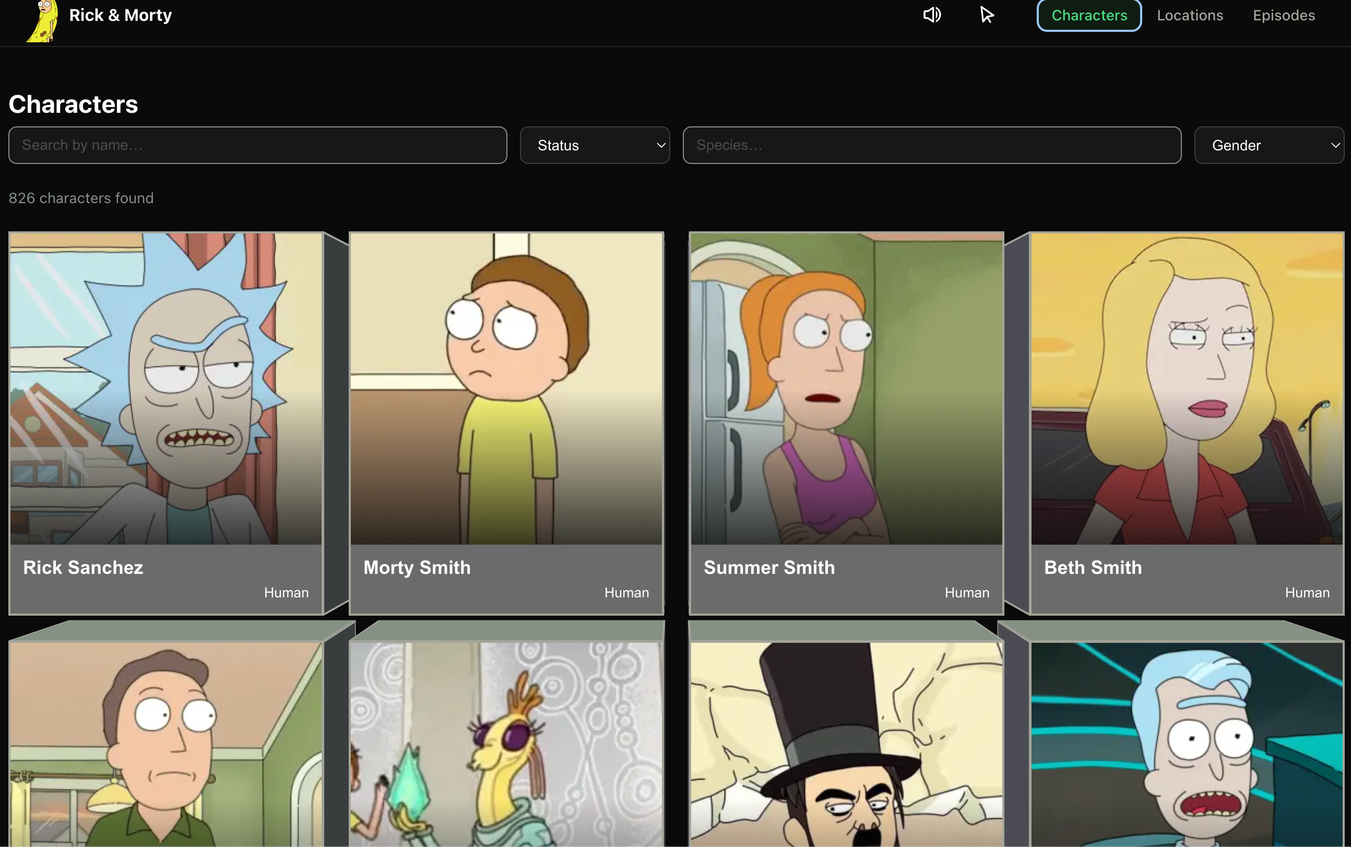Image resolution: width=1351 pixels, height=847 pixels.
Task: Open brown-haired man in green shirt card
Action: click(x=165, y=745)
